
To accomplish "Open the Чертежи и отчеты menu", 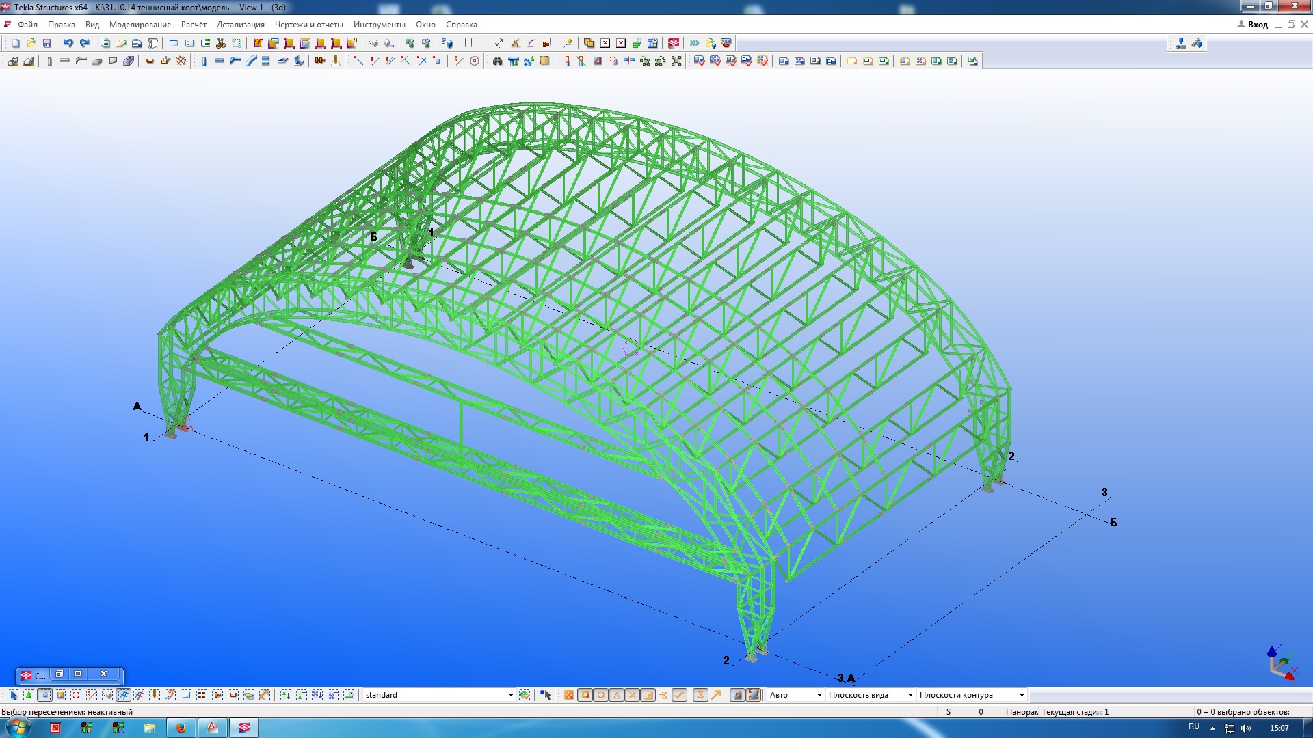I will (308, 25).
